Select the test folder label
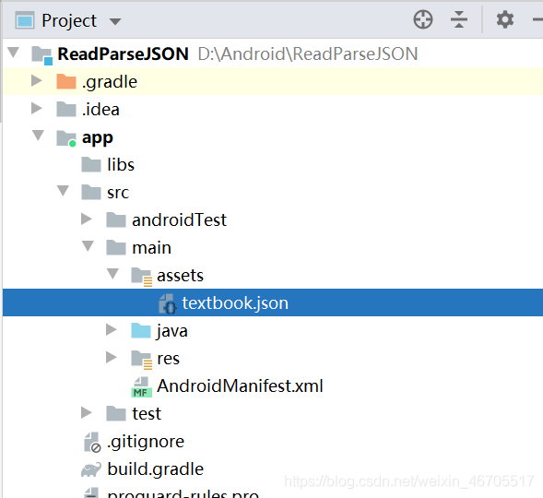The width and height of the screenshot is (543, 498). coord(147,414)
